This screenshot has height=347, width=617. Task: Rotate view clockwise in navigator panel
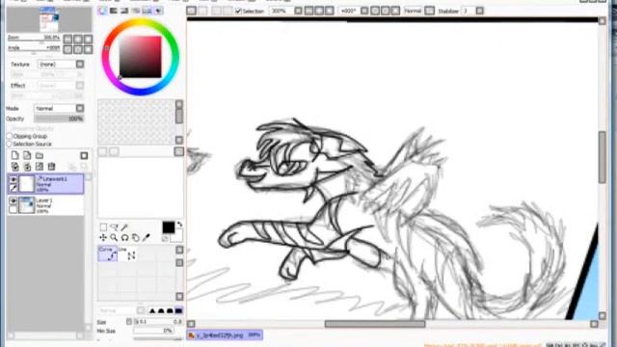78,49
